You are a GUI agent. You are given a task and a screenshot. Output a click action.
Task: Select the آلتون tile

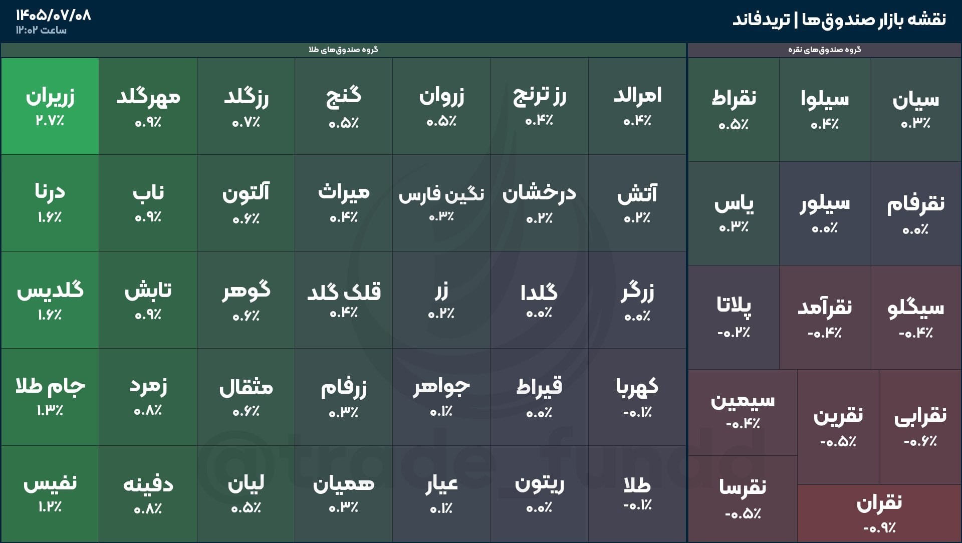coord(246,203)
